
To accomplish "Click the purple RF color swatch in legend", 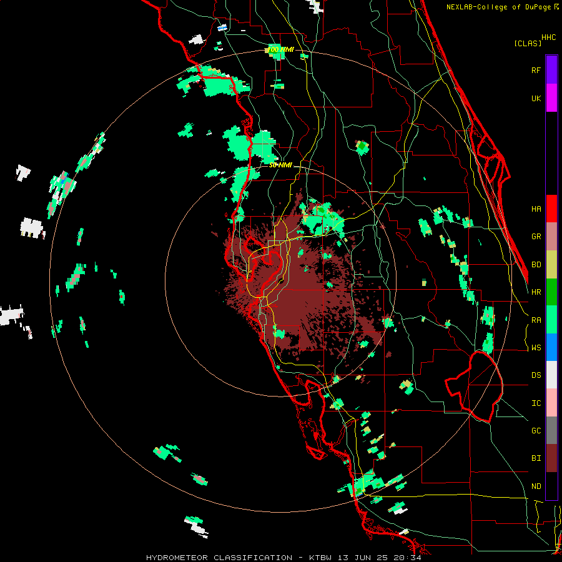I will click(551, 70).
